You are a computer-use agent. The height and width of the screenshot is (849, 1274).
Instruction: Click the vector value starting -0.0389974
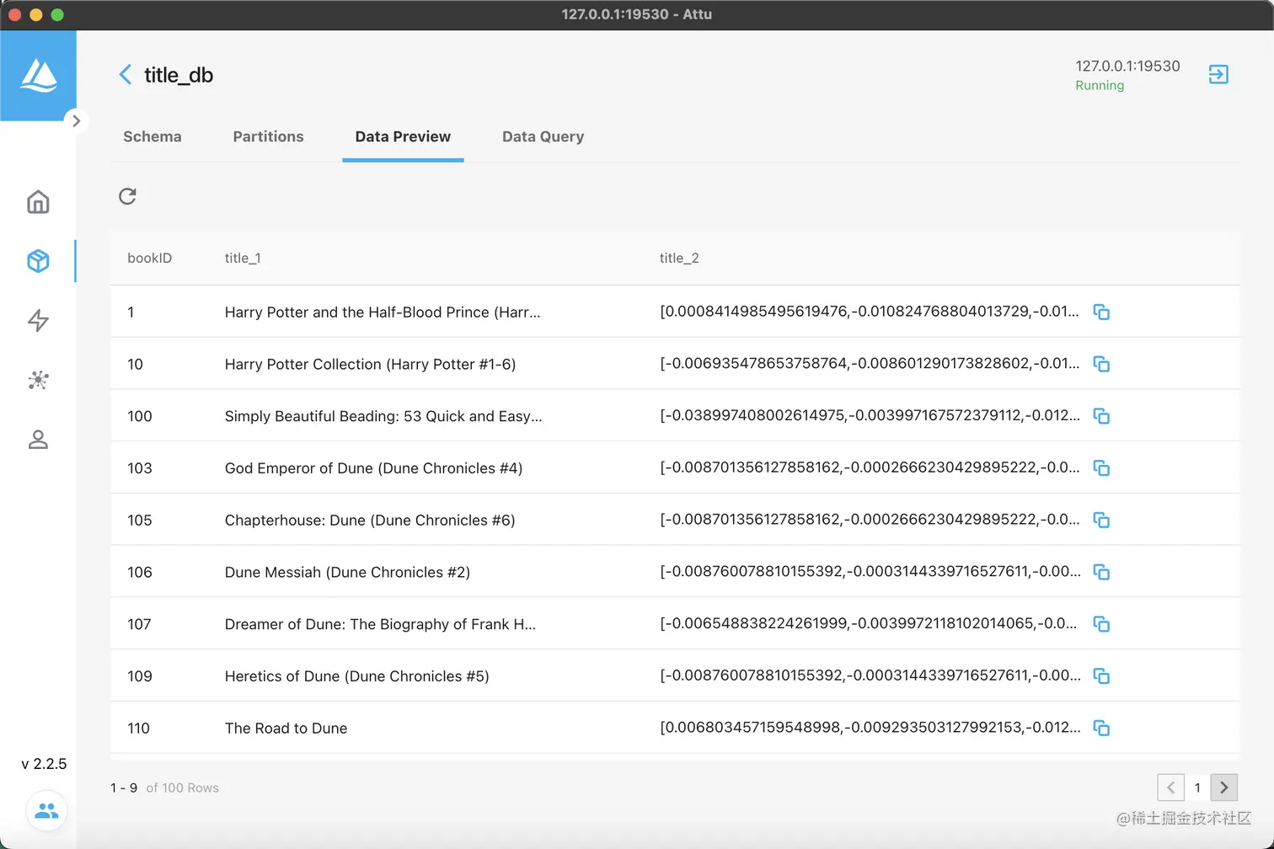click(870, 415)
